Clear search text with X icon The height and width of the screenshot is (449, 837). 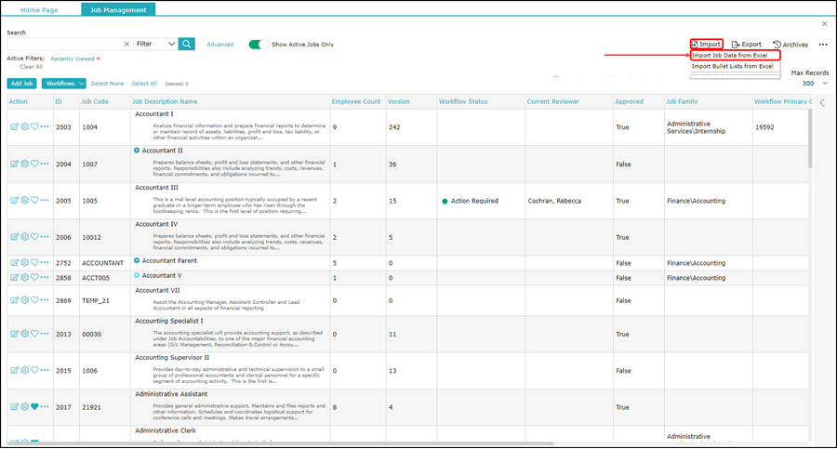[x=126, y=45]
